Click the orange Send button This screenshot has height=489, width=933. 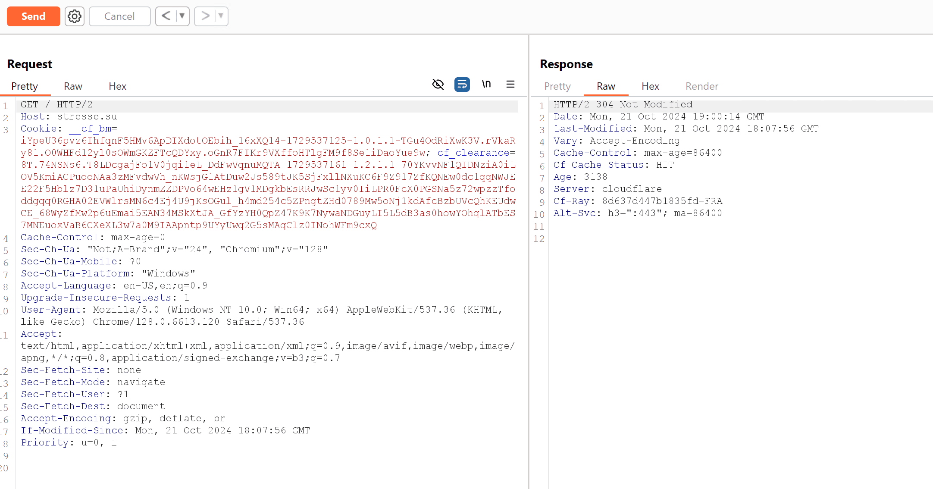coord(34,16)
